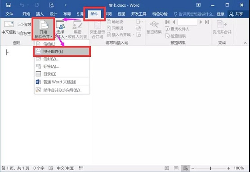This screenshot has height=172, width=250.
Task: Click the Save icon in quick access toolbar
Action: coord(8,5)
